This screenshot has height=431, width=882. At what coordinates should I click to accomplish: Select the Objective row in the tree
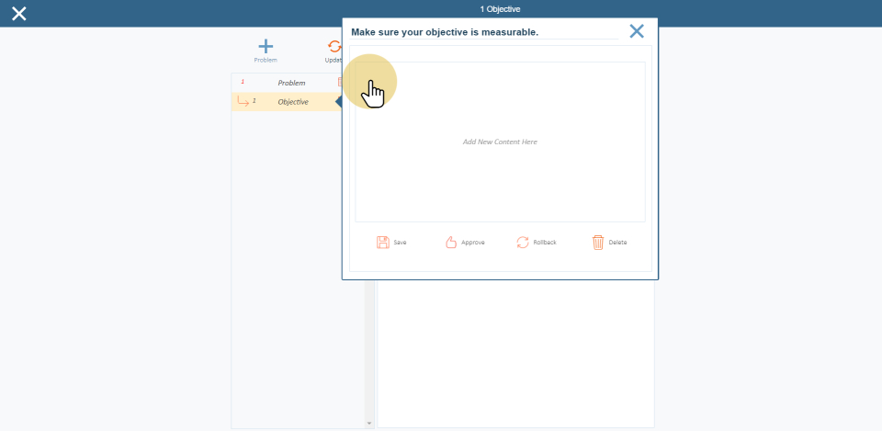click(x=293, y=102)
